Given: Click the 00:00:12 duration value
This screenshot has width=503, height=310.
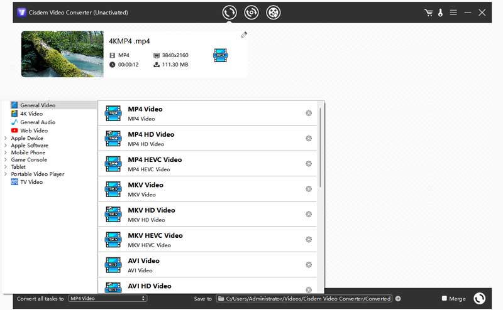Looking at the screenshot, I should pos(128,65).
